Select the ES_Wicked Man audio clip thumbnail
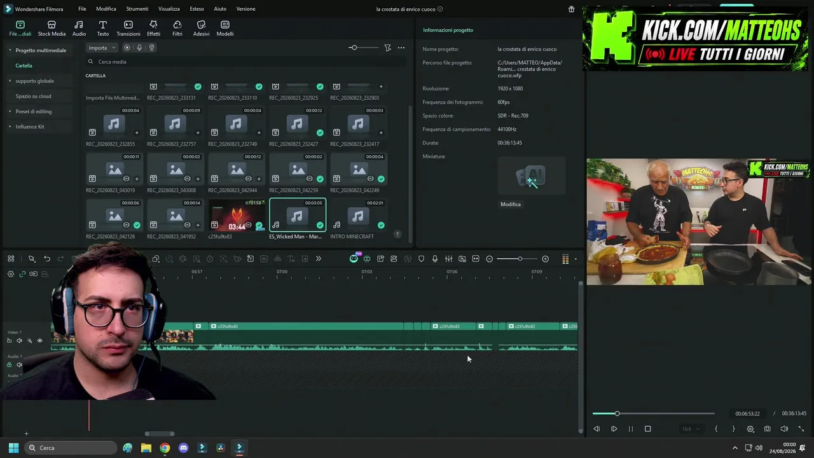Viewport: 814px width, 458px height. [x=298, y=215]
